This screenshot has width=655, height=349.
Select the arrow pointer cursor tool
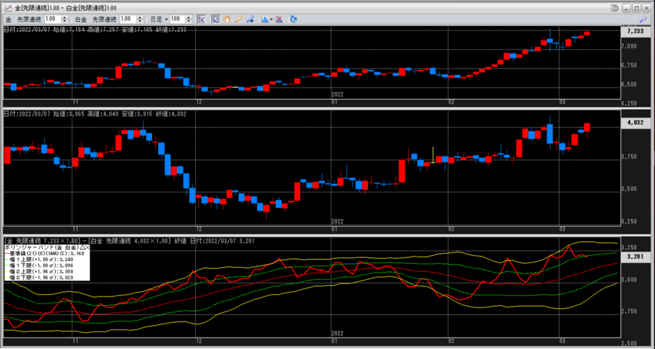(216, 19)
